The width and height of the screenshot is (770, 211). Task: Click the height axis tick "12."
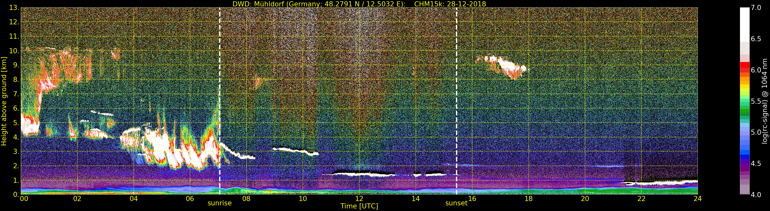[x=14, y=22]
